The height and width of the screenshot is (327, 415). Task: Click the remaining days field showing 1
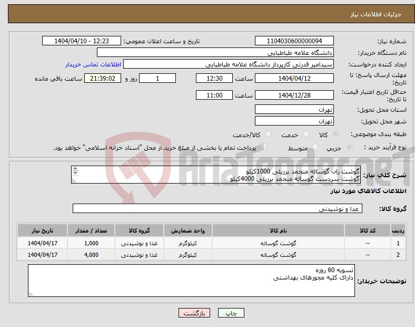point(157,79)
